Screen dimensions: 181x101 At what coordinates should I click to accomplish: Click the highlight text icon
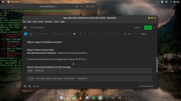pyautogui.click(x=93, y=34)
